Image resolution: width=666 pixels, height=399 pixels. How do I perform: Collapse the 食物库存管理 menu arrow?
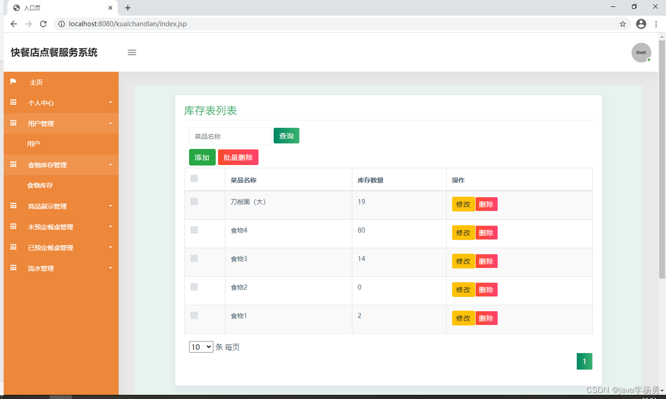click(x=110, y=164)
